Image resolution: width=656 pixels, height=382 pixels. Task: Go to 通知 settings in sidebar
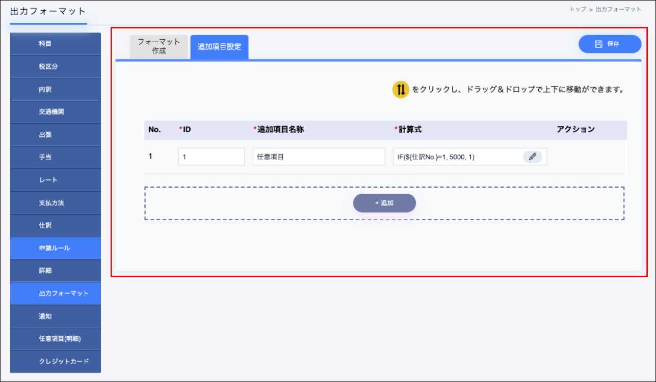pos(56,316)
